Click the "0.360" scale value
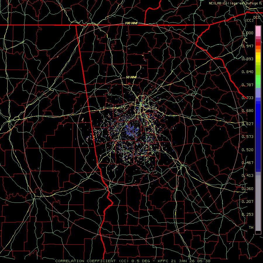Image resolution: width=263 pixels, height=263 pixels. coord(248,189)
